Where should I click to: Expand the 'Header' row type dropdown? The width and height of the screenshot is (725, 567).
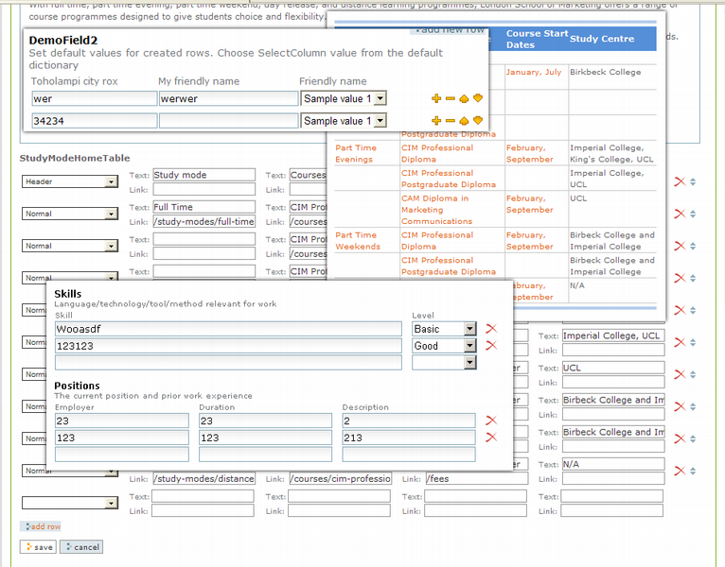111,181
